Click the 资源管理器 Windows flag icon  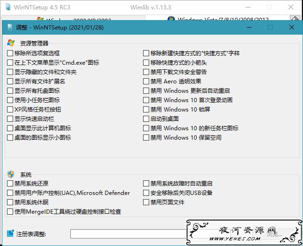click(x=11, y=43)
